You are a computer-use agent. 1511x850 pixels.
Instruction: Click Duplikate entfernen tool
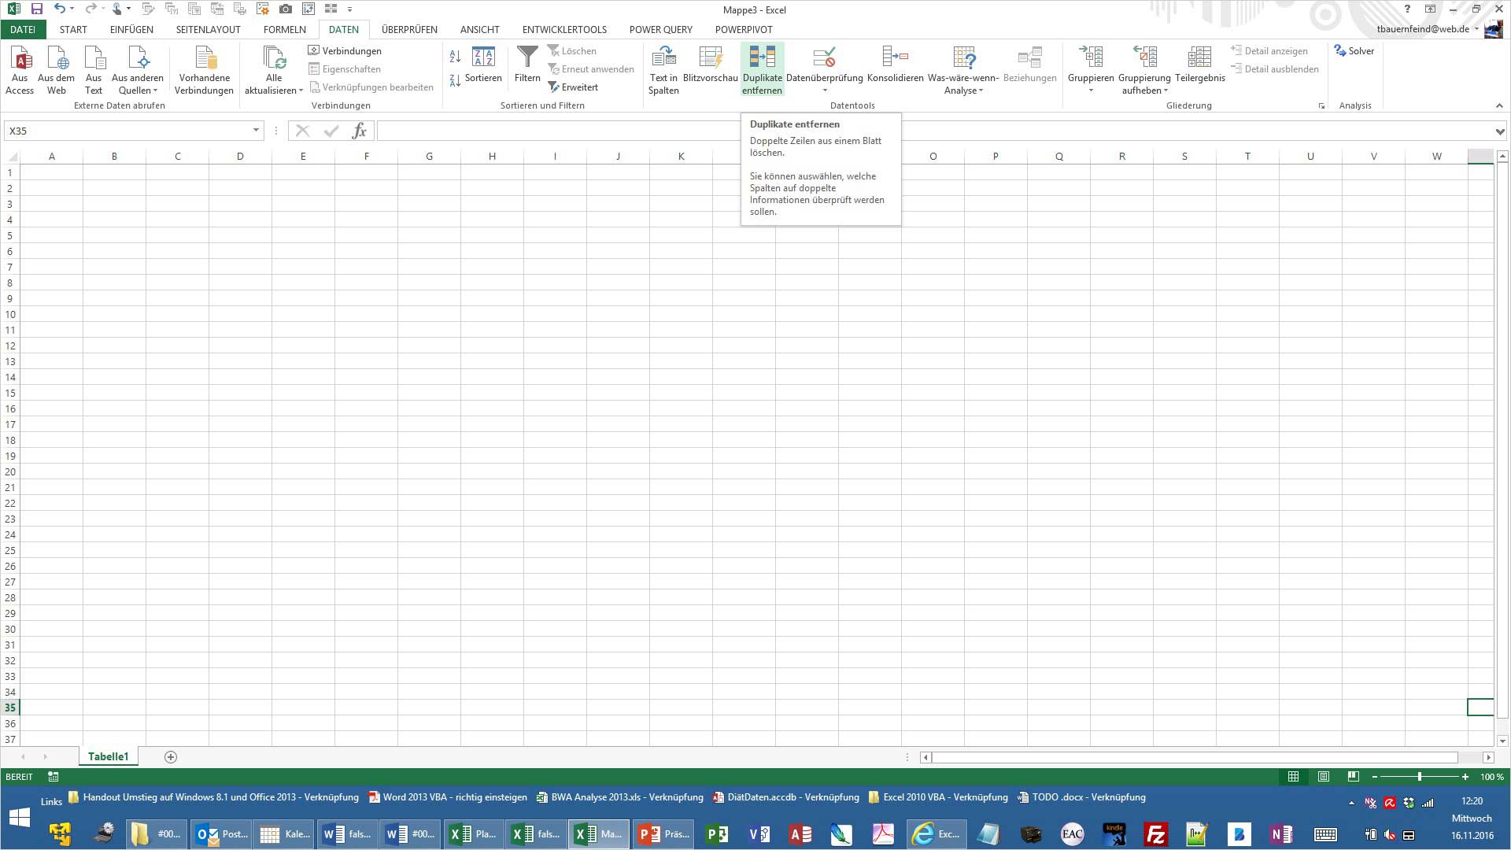pyautogui.click(x=762, y=70)
